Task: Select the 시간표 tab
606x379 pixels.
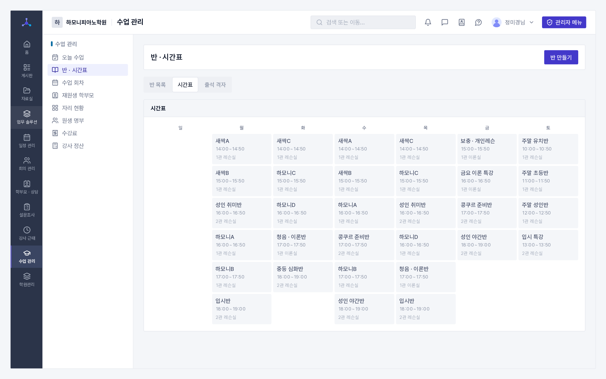Action: [x=185, y=85]
